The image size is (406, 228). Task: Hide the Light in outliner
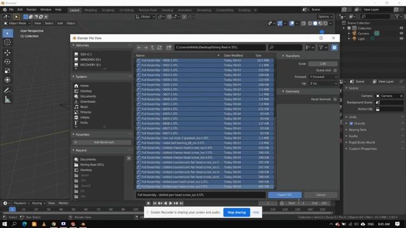pos(401,39)
